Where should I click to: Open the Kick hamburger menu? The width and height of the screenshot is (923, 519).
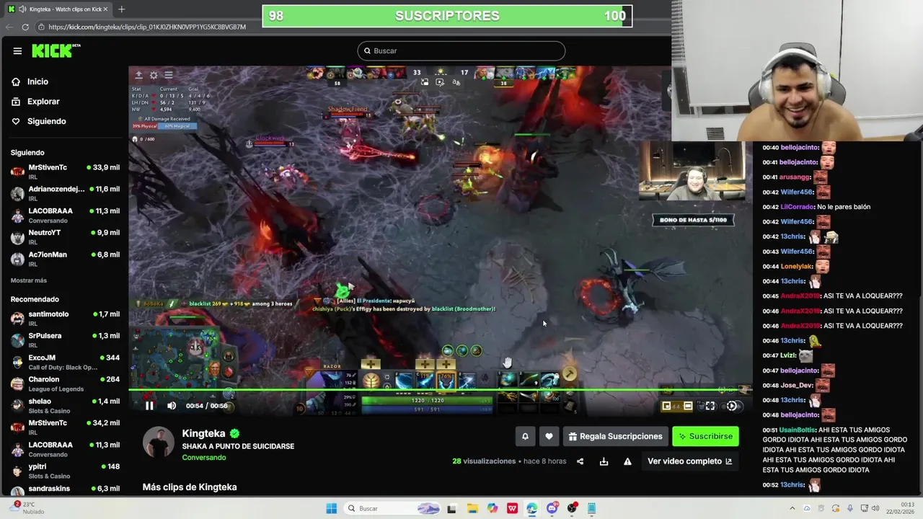pyautogui.click(x=17, y=51)
